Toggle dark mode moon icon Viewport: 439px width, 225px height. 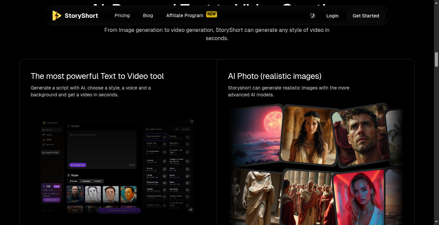pos(312,15)
